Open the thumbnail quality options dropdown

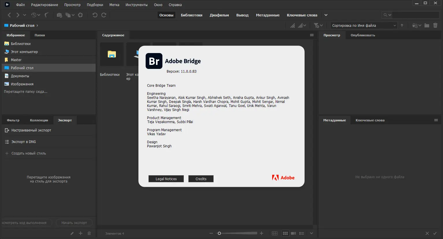[x=302, y=25]
